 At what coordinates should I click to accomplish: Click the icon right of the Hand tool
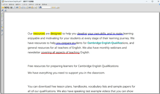pos(22,7)
